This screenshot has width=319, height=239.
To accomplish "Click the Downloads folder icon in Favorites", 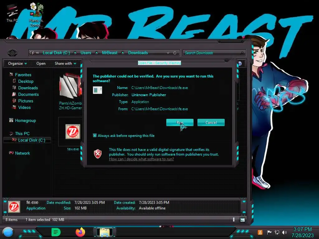I will point(14,87).
